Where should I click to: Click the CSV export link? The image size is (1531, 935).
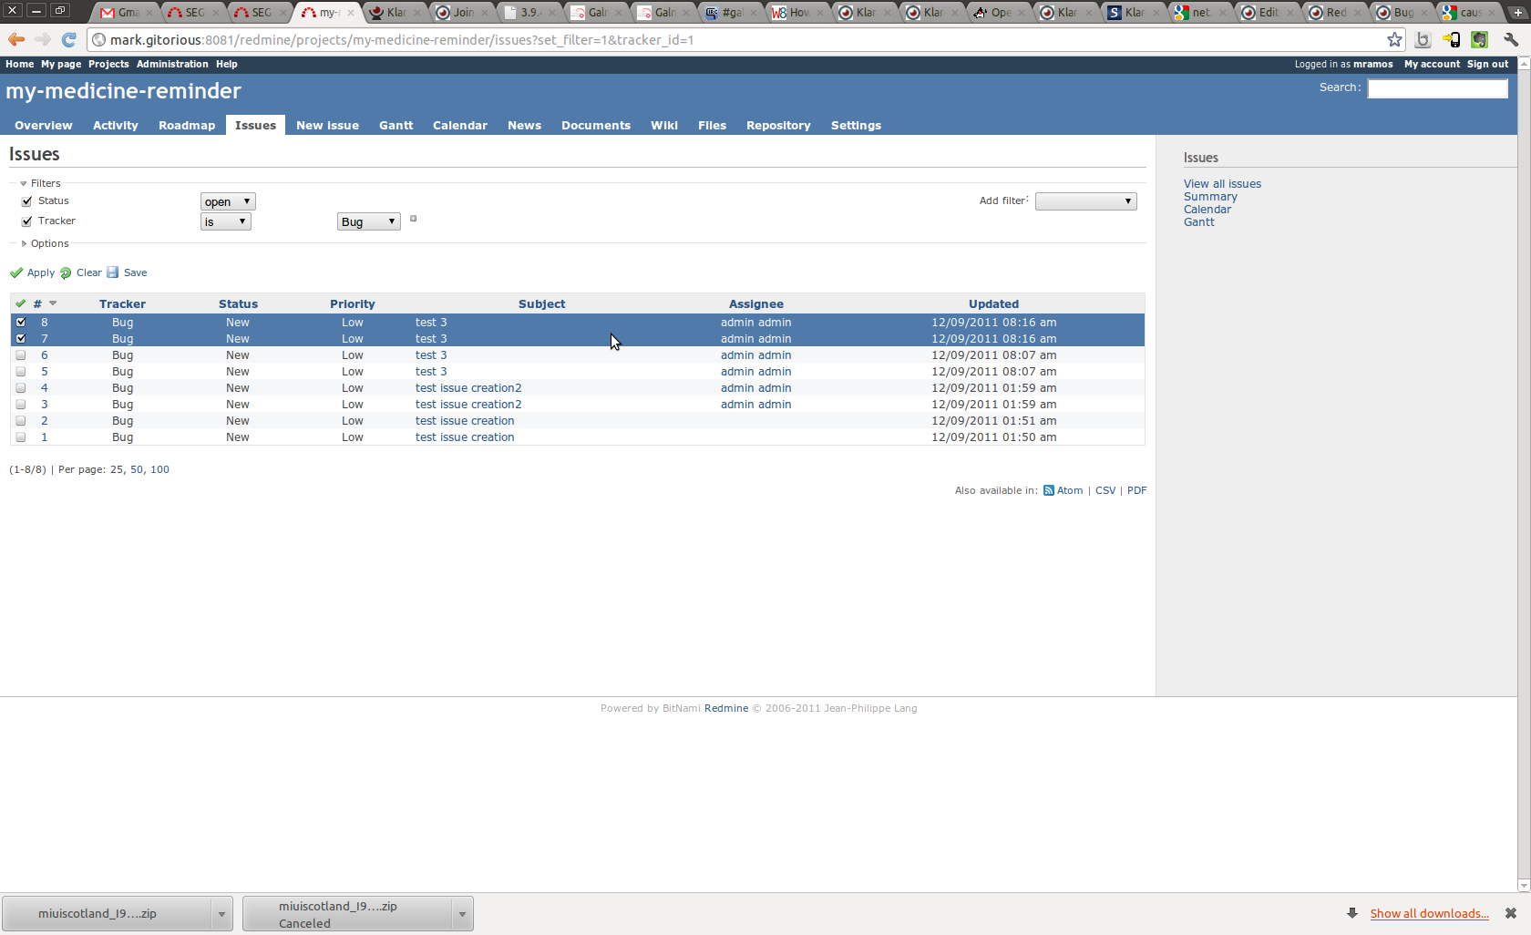(x=1105, y=490)
